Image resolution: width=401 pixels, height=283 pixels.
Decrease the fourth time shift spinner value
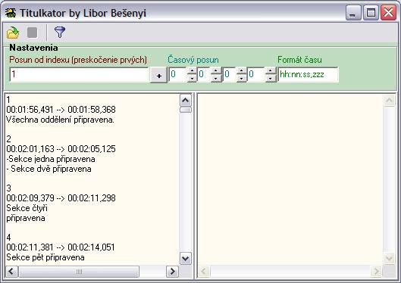coord(271,79)
